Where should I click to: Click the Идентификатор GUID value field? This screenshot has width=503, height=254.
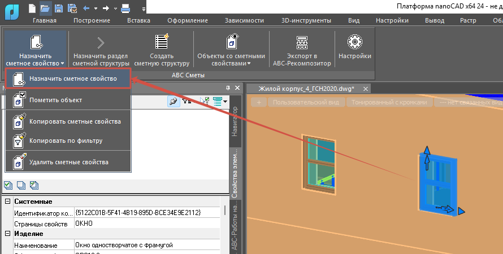tap(148, 212)
